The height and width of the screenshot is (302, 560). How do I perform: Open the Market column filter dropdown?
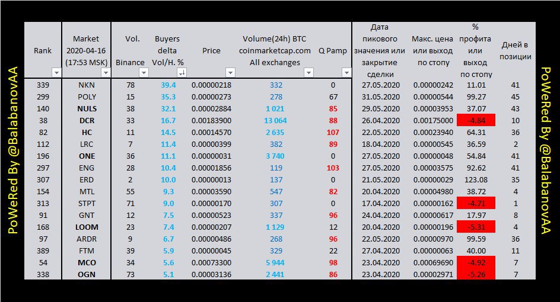point(106,73)
